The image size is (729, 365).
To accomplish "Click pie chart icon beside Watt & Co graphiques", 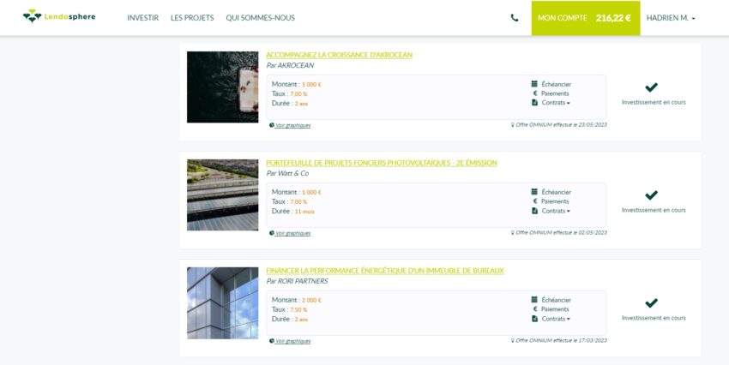I will pos(272,233).
